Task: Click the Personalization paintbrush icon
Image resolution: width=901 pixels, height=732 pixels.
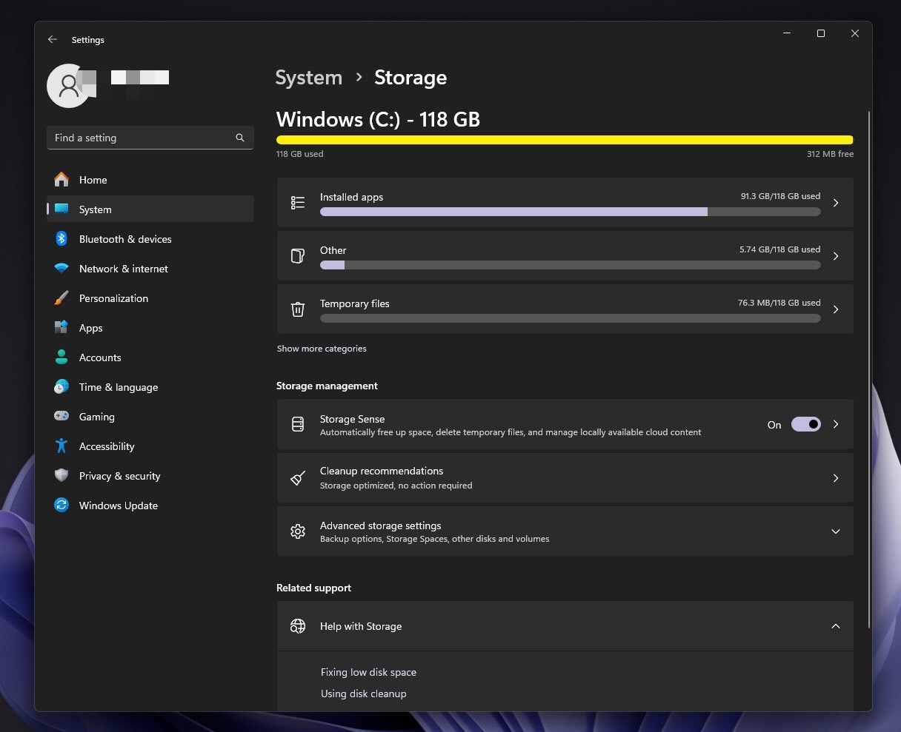Action: (61, 298)
